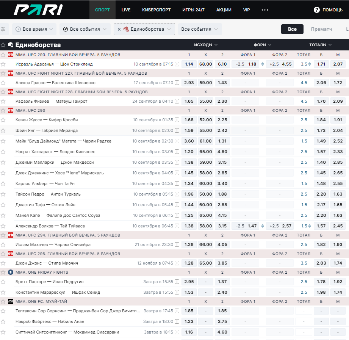Viewport: 349px width, 340px height.
Task: Click the ONE FC Муай-тай league icon
Action: tap(11, 301)
